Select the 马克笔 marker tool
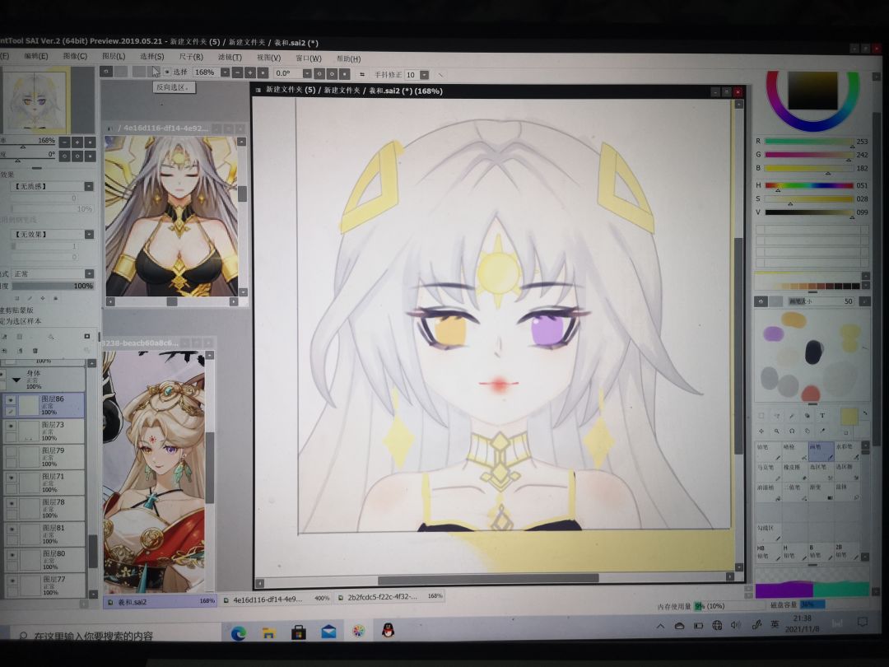 768,472
